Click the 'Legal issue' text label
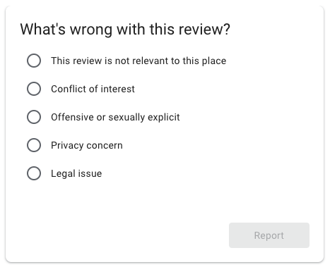The image size is (330, 267). click(x=76, y=173)
